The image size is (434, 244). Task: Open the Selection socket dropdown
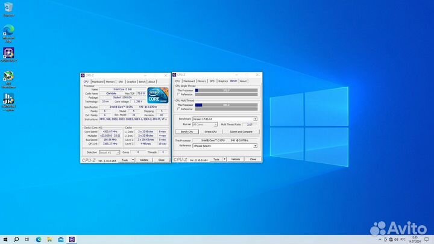point(109,152)
